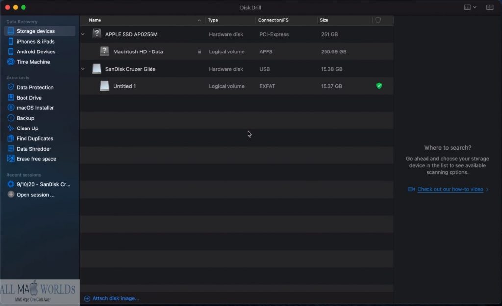Click the APPLE SSD AP0256M disk icon
Screen dimensions: 502x306
(97, 34)
